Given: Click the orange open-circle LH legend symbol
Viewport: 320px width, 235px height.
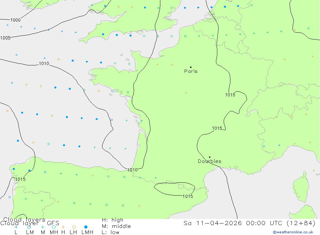Looking at the screenshot, I should [x=74, y=227].
